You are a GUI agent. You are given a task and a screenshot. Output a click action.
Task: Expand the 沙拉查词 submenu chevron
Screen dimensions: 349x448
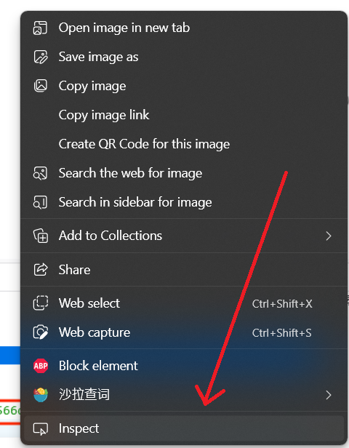pyautogui.click(x=329, y=395)
